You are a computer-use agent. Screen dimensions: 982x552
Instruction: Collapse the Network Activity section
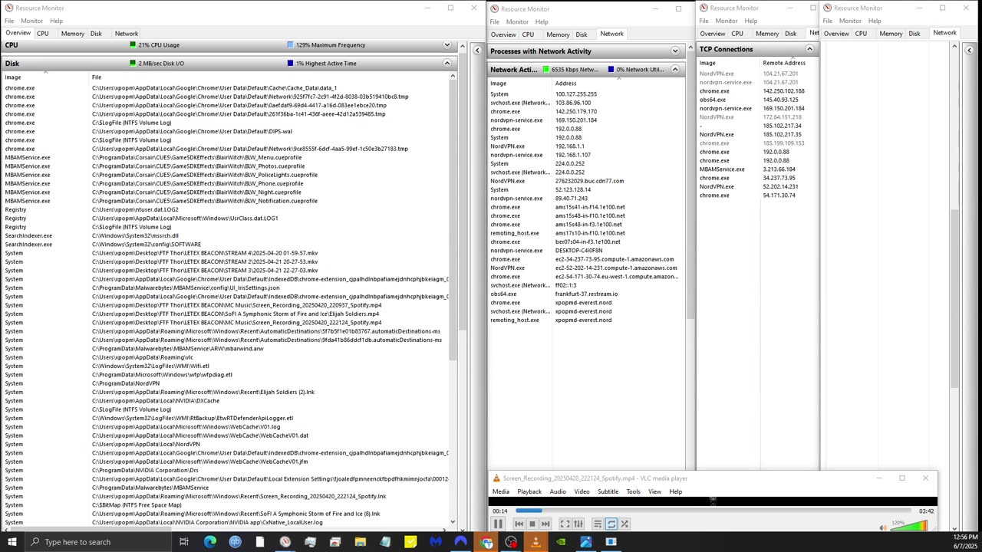[x=675, y=70]
